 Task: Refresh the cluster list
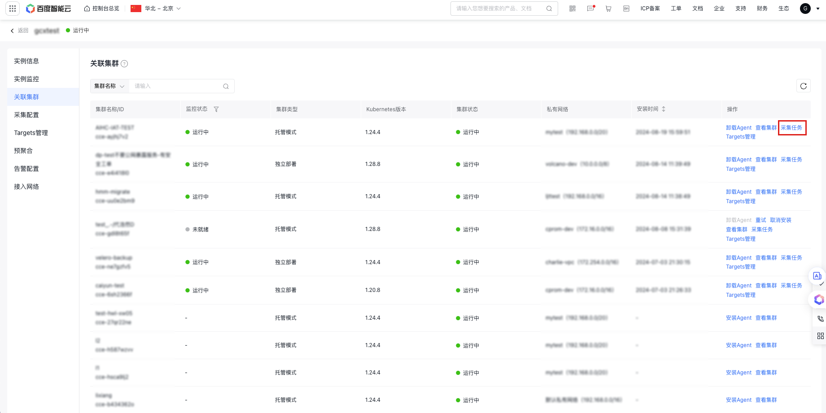[804, 86]
